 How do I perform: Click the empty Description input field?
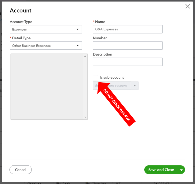click(127, 62)
